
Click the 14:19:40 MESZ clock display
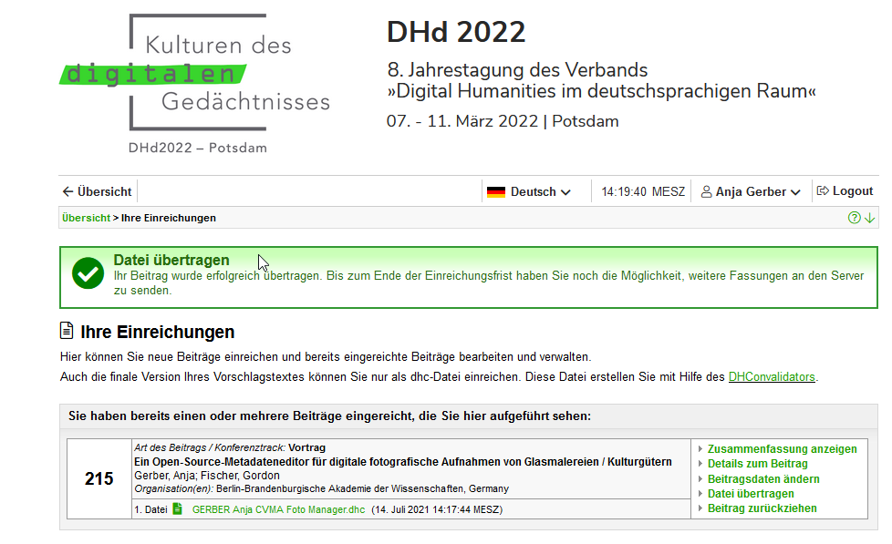click(x=643, y=191)
